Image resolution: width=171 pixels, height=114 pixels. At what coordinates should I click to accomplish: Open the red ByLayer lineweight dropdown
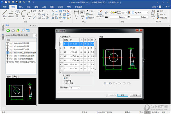pos(140,17)
